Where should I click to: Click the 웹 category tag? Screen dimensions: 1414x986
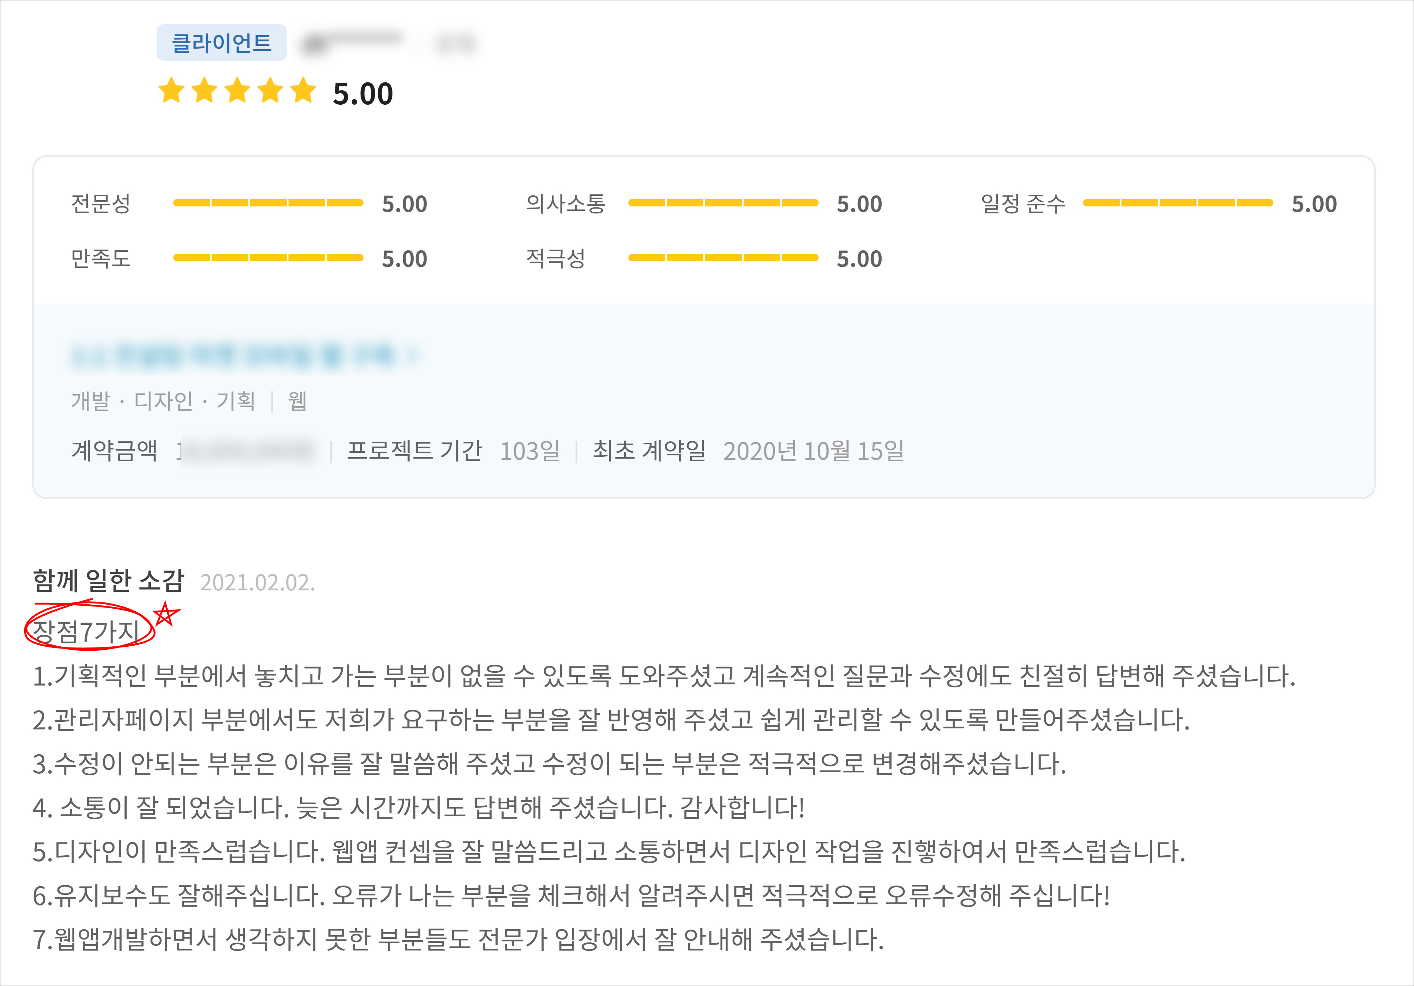point(297,401)
